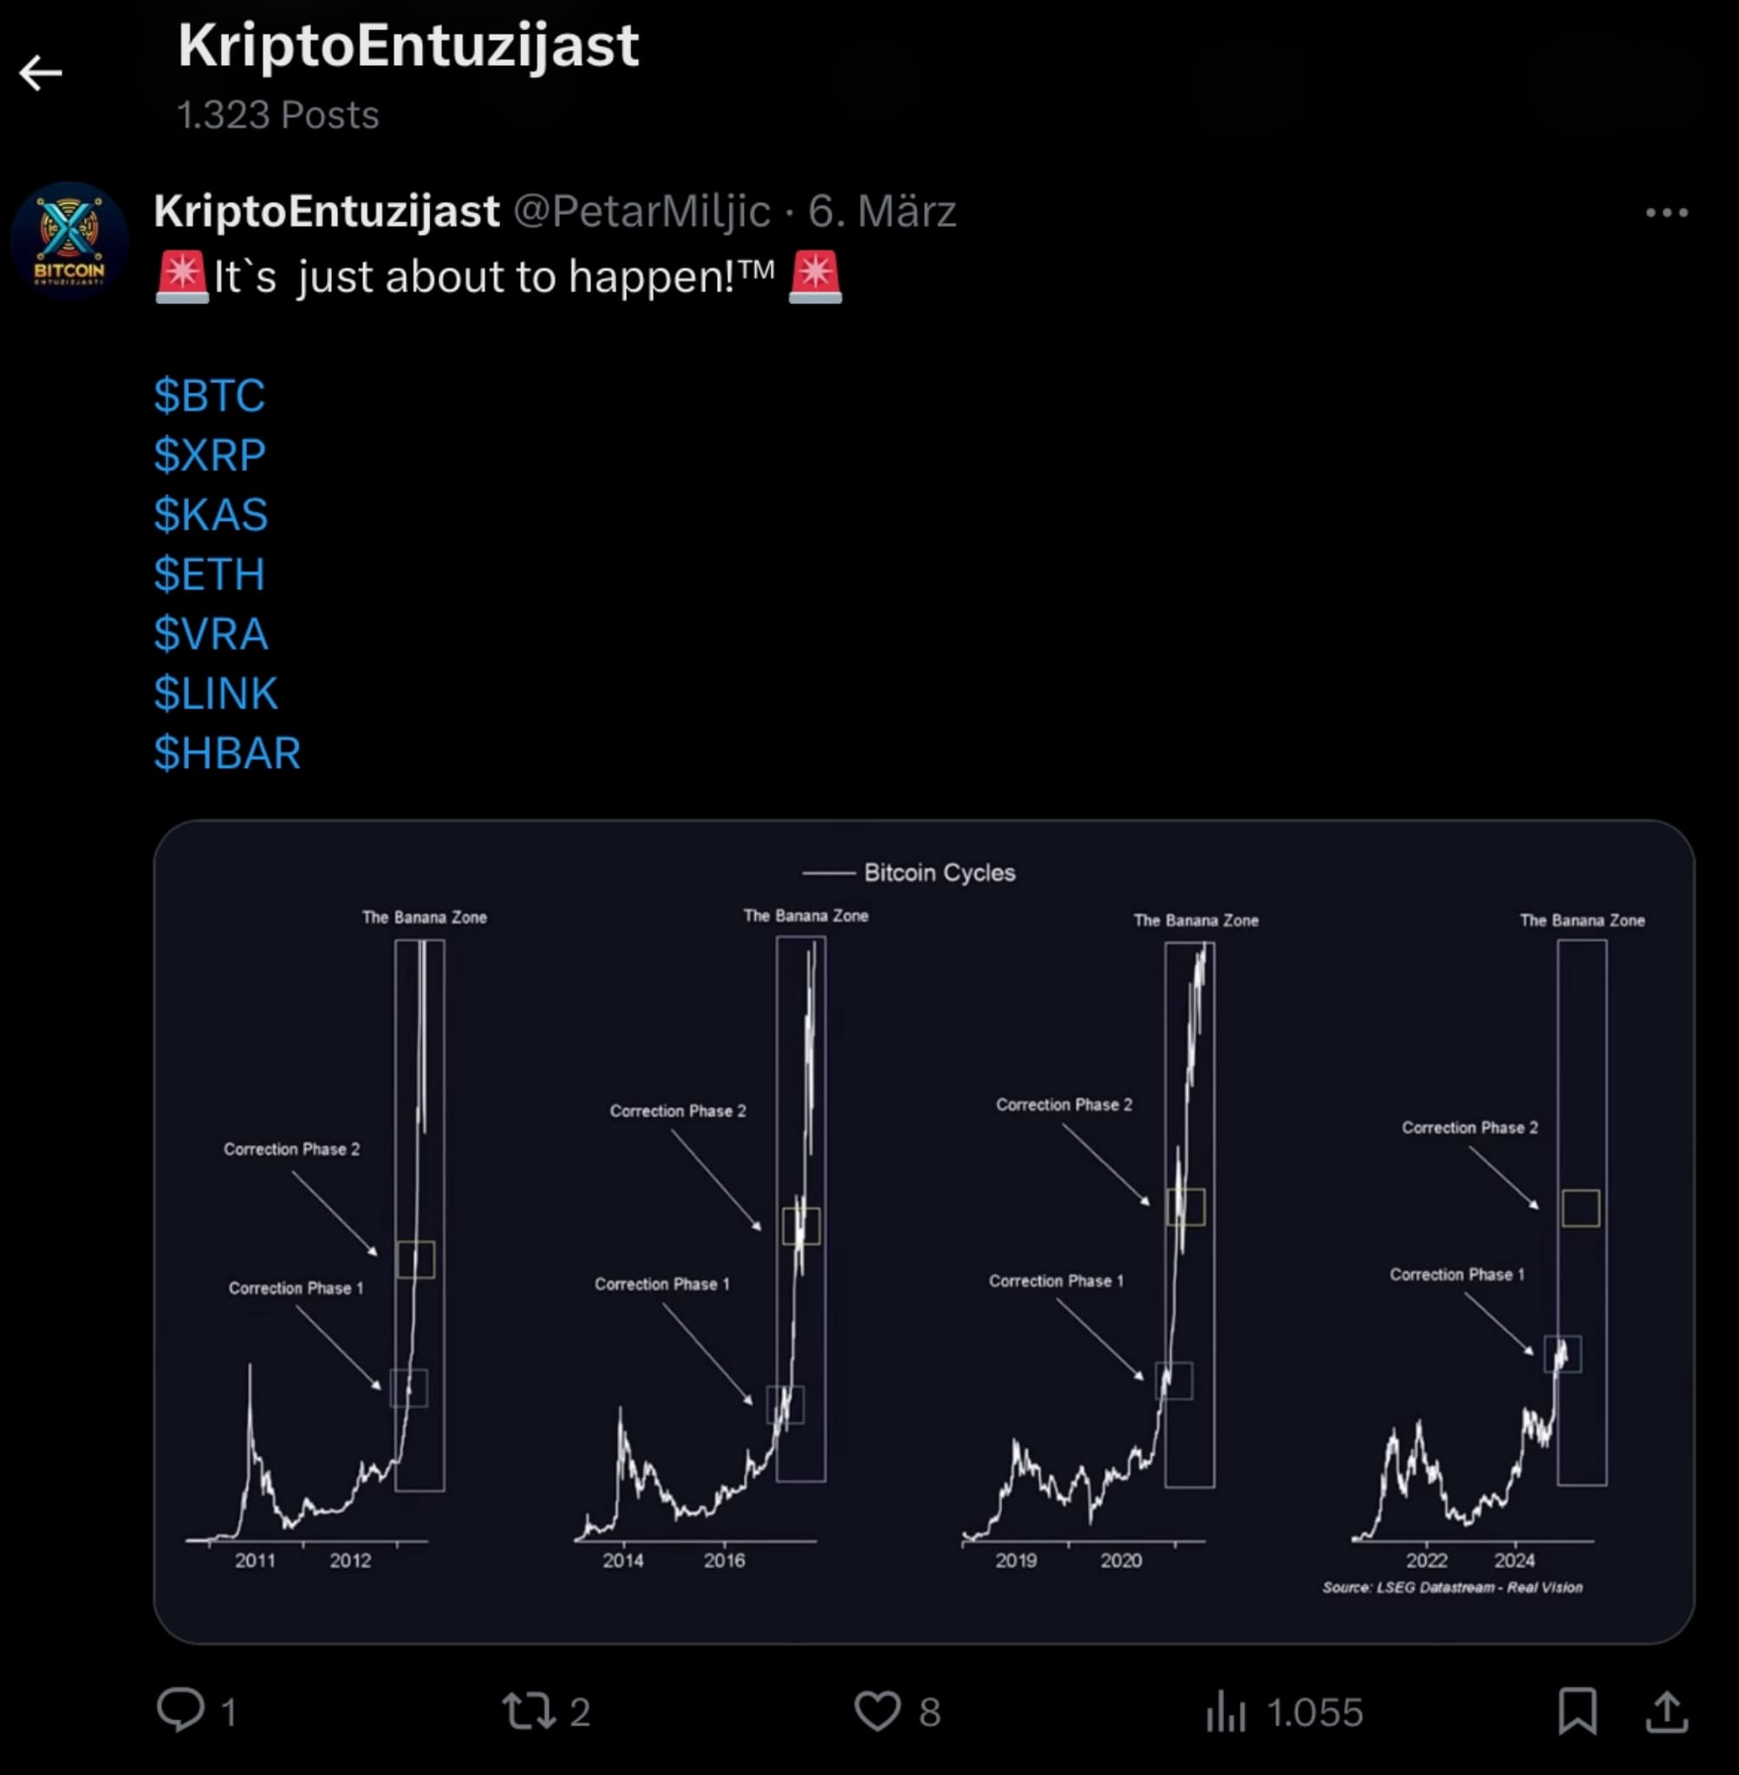The image size is (1739, 1775).
Task: Share the post via upload arrow icon
Action: click(1667, 1710)
